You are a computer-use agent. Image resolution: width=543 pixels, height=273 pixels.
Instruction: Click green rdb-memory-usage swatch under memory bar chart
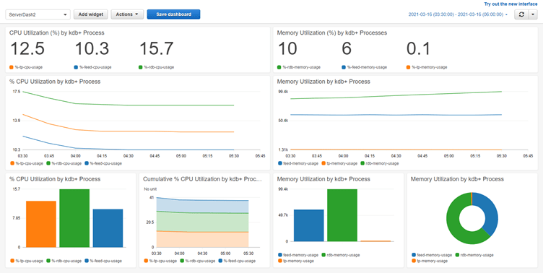click(323, 255)
